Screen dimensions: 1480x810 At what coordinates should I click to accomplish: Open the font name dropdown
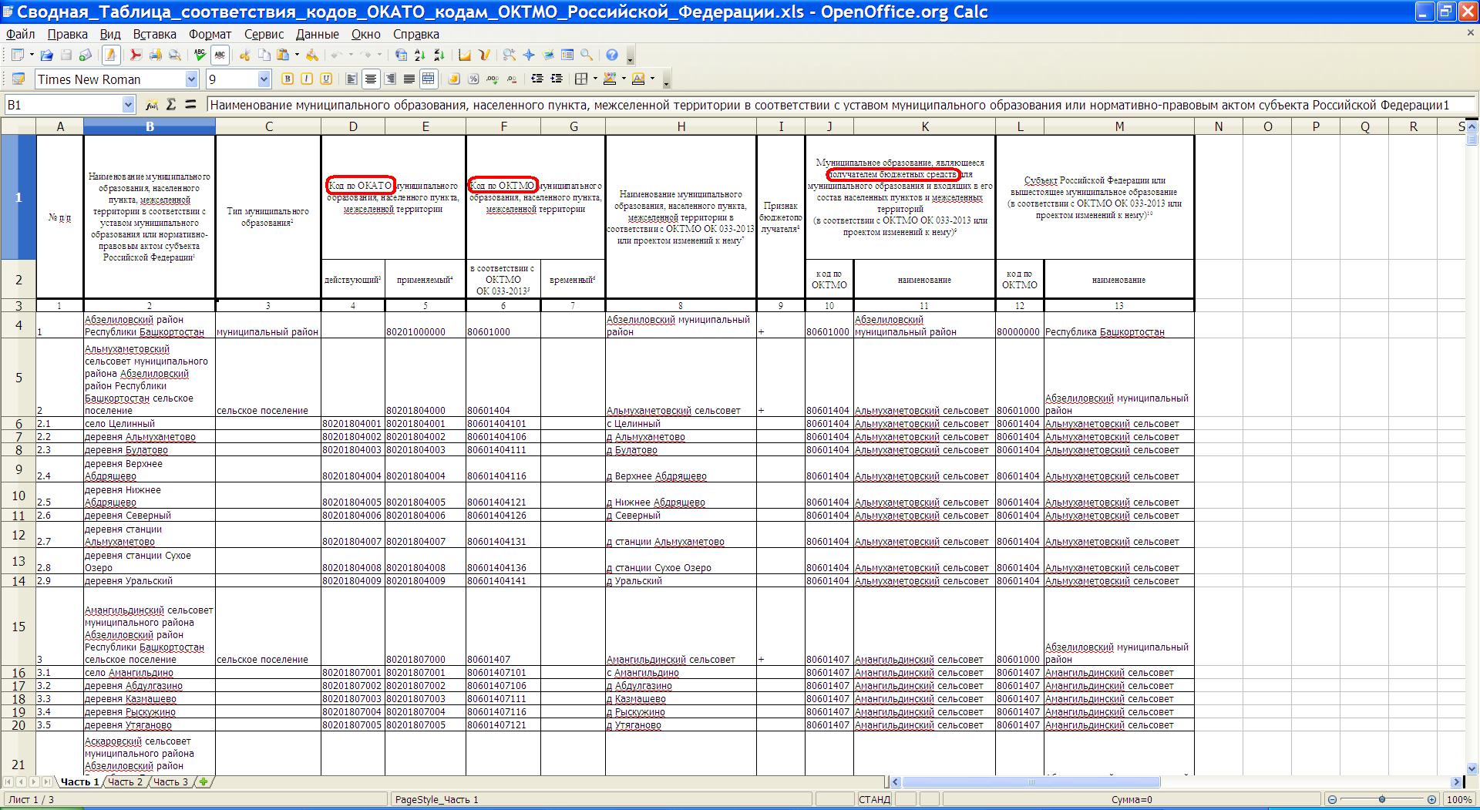coord(191,79)
